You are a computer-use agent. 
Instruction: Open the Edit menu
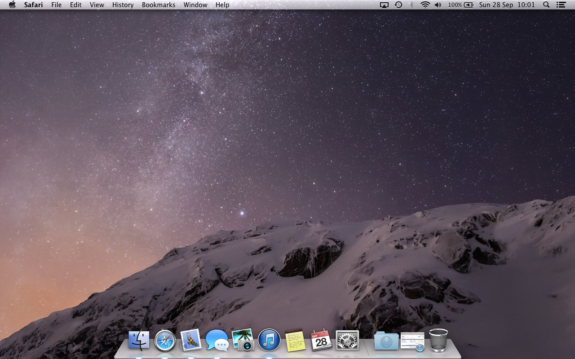[75, 5]
